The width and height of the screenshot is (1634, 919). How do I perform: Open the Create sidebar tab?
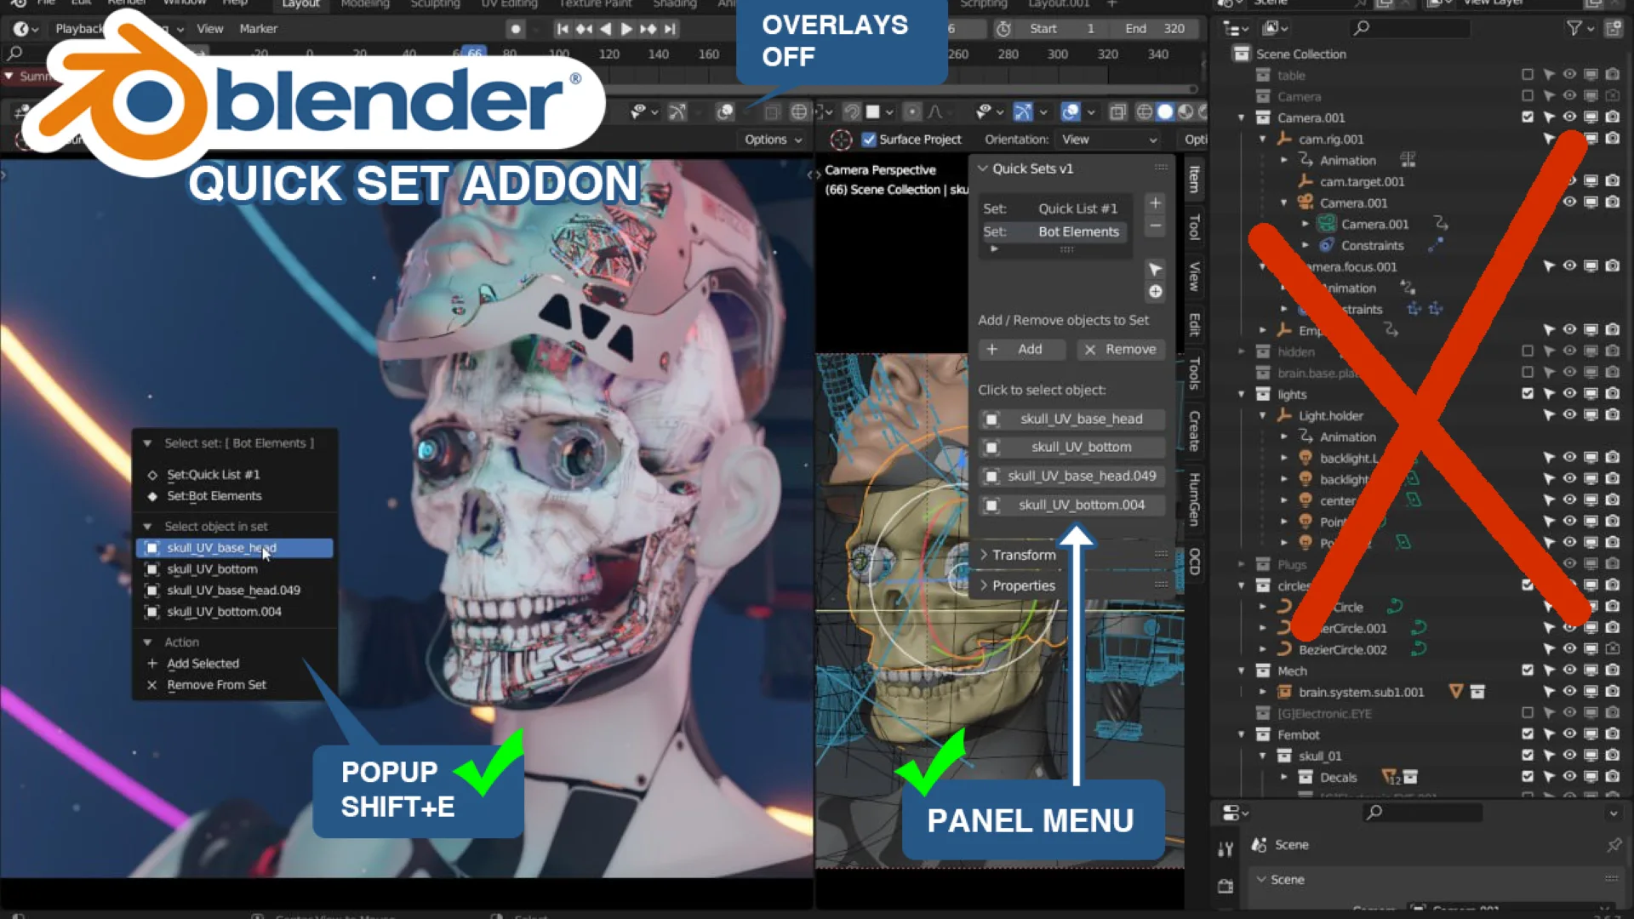(1194, 431)
